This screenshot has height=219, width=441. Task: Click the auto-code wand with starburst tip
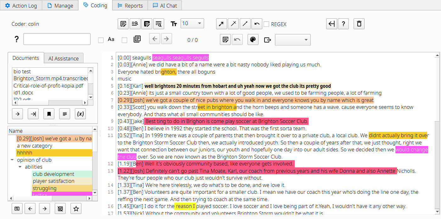tap(222, 24)
